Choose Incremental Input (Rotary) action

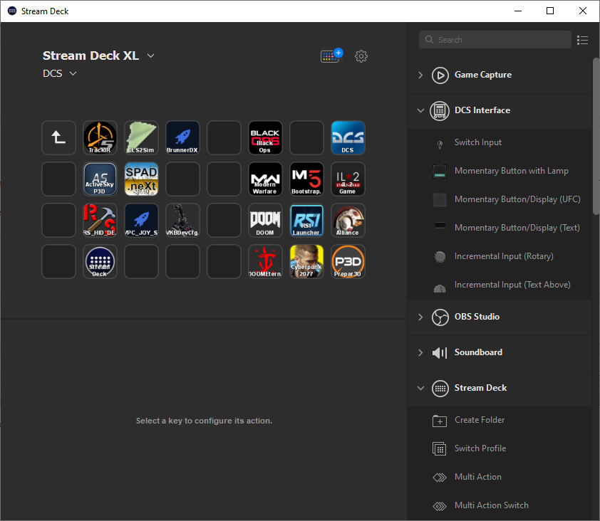[x=500, y=256]
